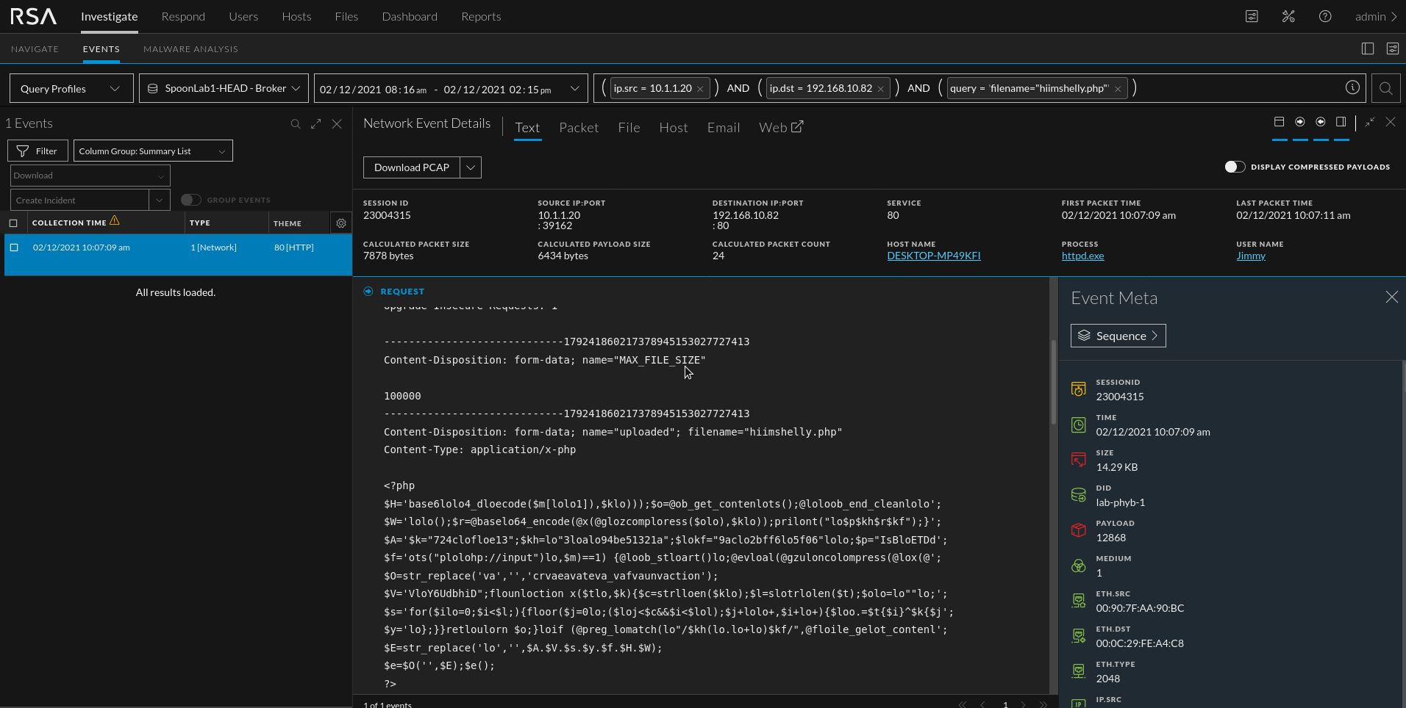The width and height of the screenshot is (1406, 708).
Task: Open the Help question mark icon
Action: (x=1325, y=16)
